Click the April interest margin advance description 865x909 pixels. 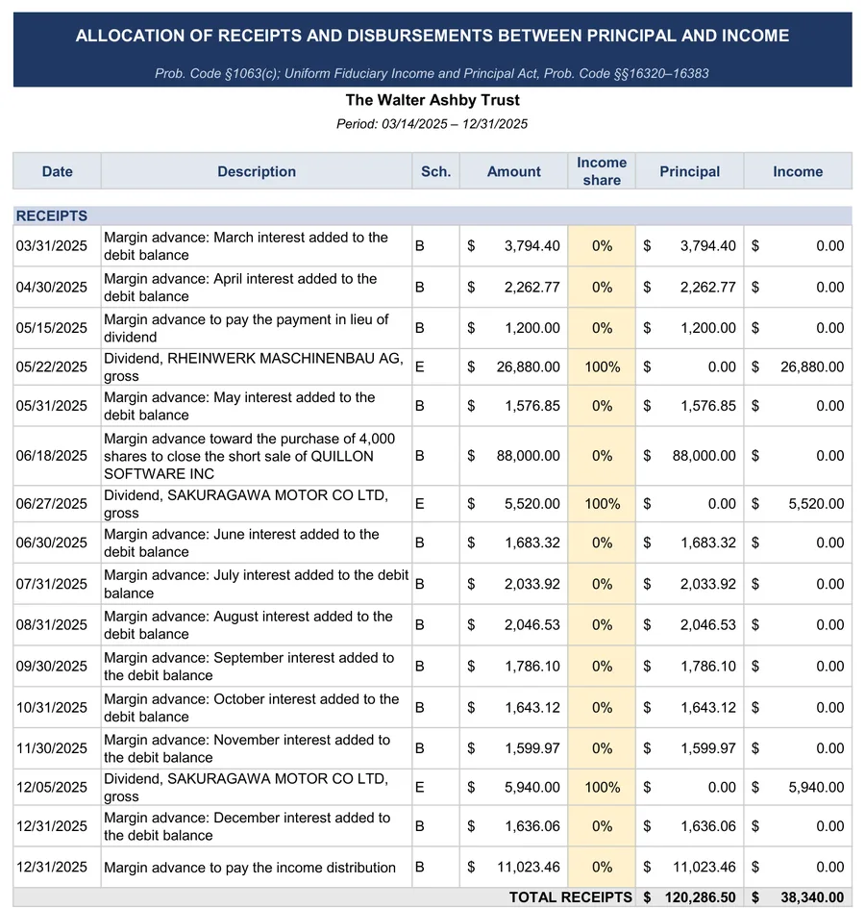(x=240, y=287)
